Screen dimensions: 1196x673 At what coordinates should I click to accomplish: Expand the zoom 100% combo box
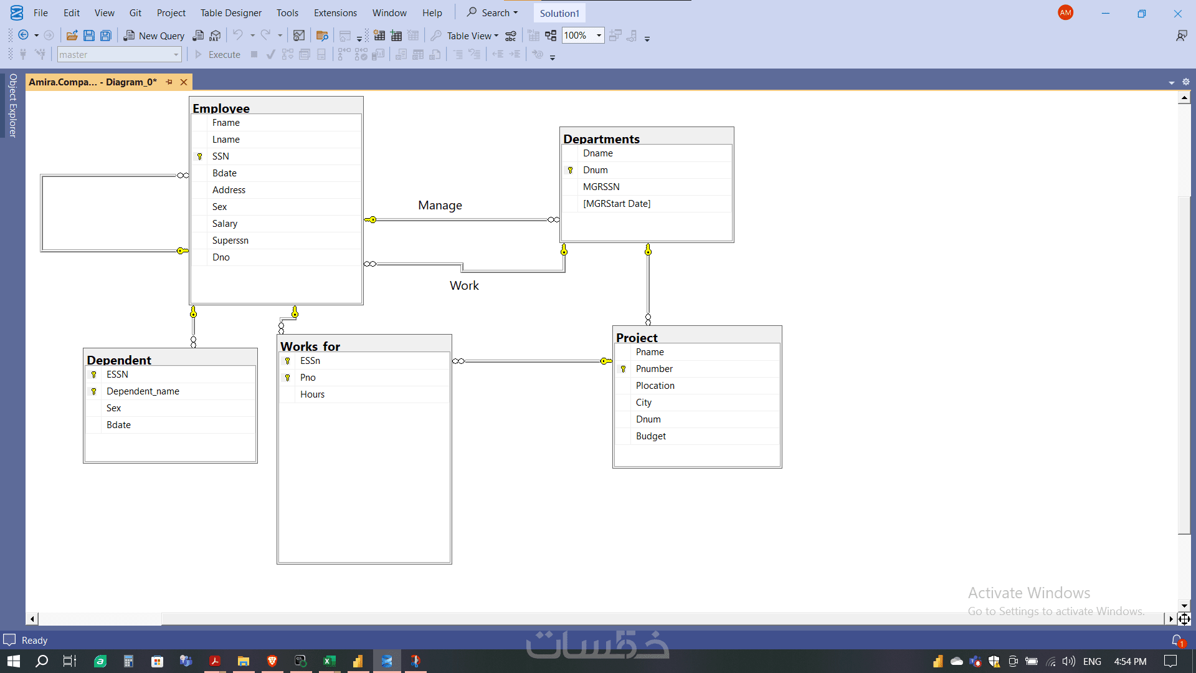599,36
